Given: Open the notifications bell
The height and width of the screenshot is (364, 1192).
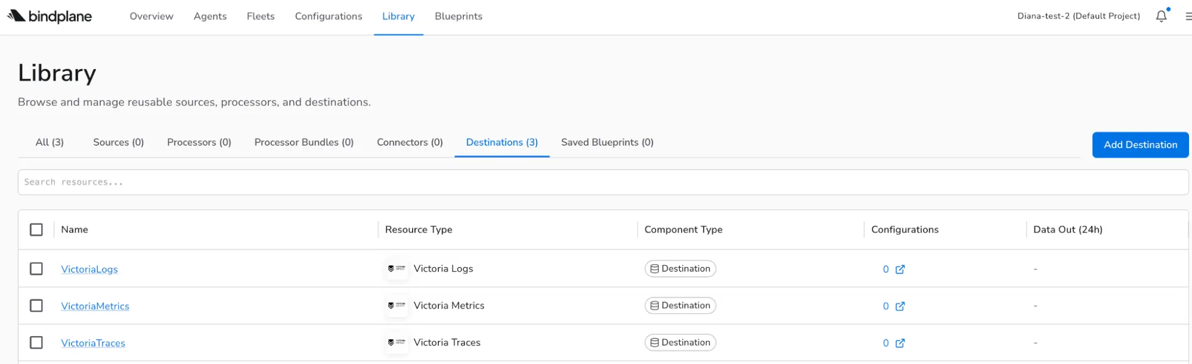Looking at the screenshot, I should (x=1160, y=16).
